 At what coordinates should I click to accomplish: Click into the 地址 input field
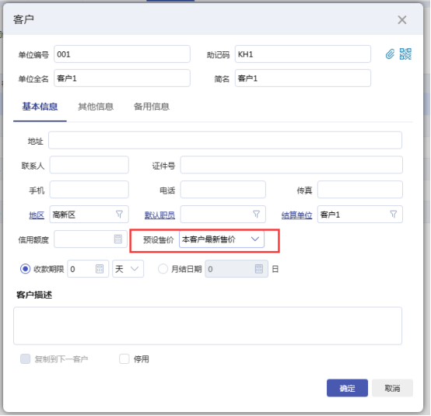[x=225, y=141]
